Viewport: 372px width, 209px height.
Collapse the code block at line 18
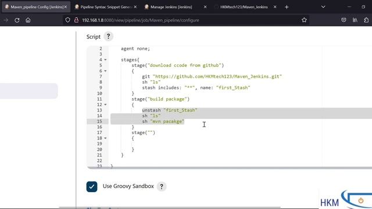click(105, 138)
